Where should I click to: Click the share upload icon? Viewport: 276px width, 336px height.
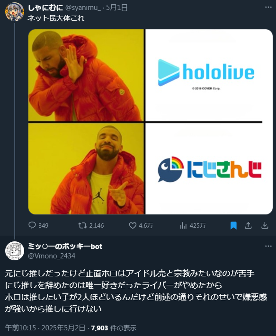pyautogui.click(x=248, y=225)
